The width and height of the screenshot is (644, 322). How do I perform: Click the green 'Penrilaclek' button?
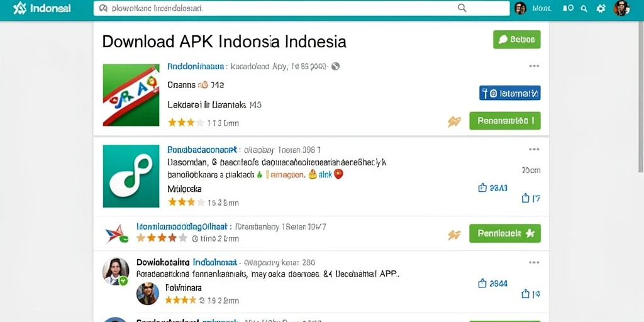click(505, 233)
